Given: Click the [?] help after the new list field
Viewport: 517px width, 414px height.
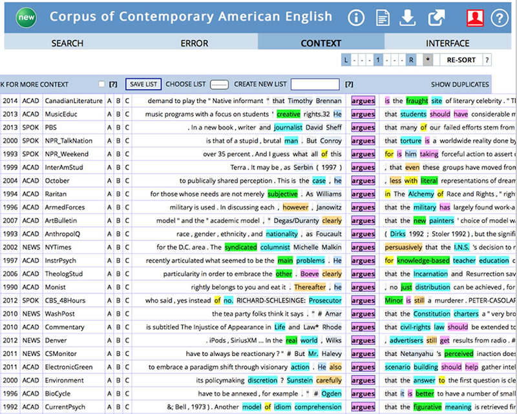Looking at the screenshot, I should [x=349, y=84].
